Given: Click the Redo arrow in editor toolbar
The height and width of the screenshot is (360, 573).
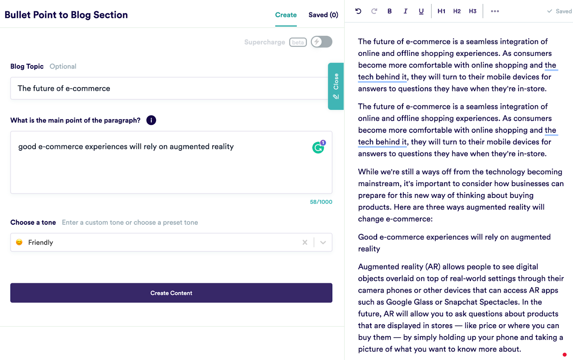Looking at the screenshot, I should [x=374, y=11].
